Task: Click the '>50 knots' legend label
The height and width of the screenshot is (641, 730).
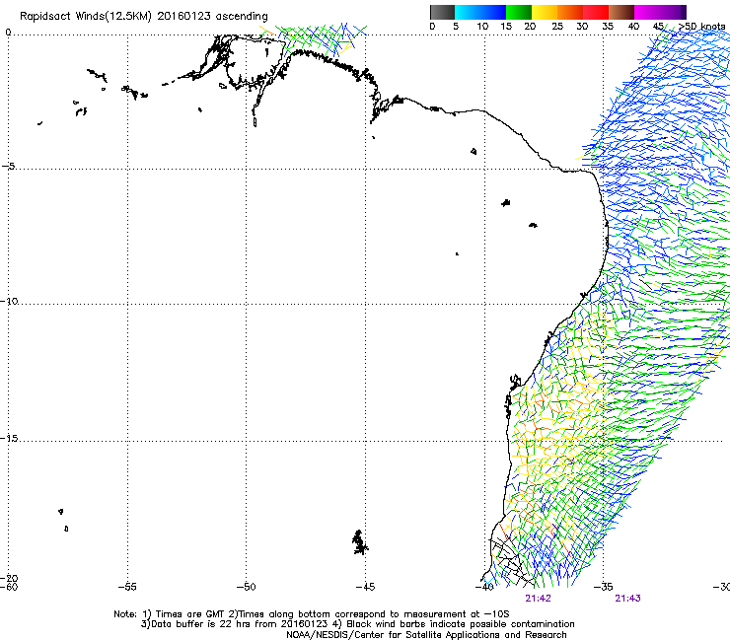Action: pos(701,26)
